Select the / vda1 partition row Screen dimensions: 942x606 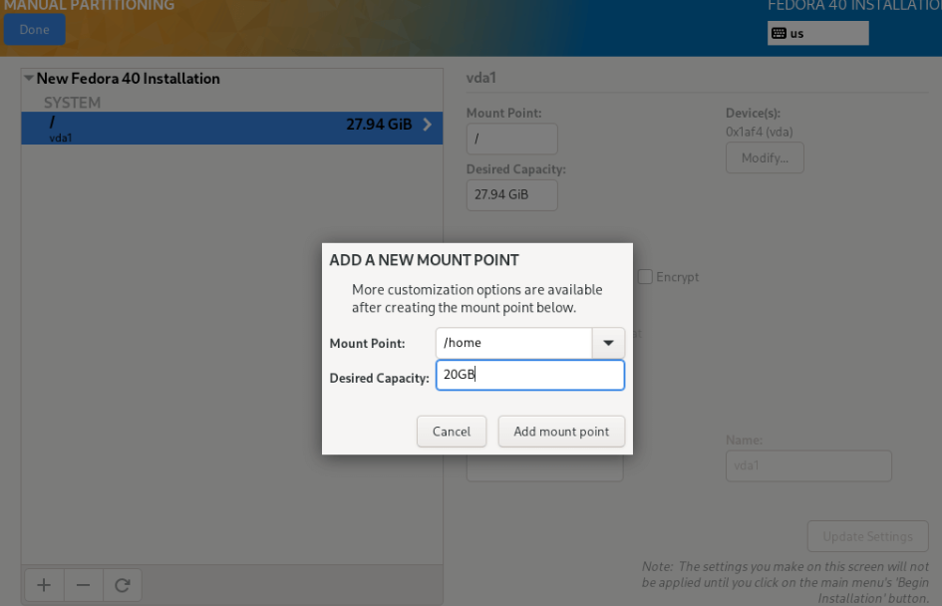pyautogui.click(x=232, y=128)
